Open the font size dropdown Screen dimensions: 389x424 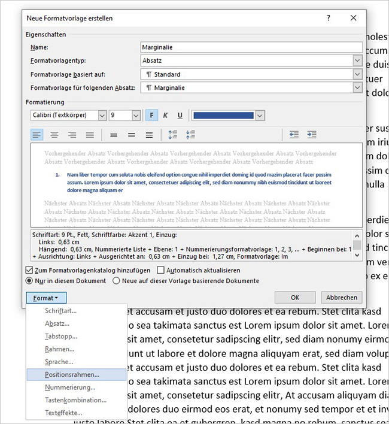136,115
